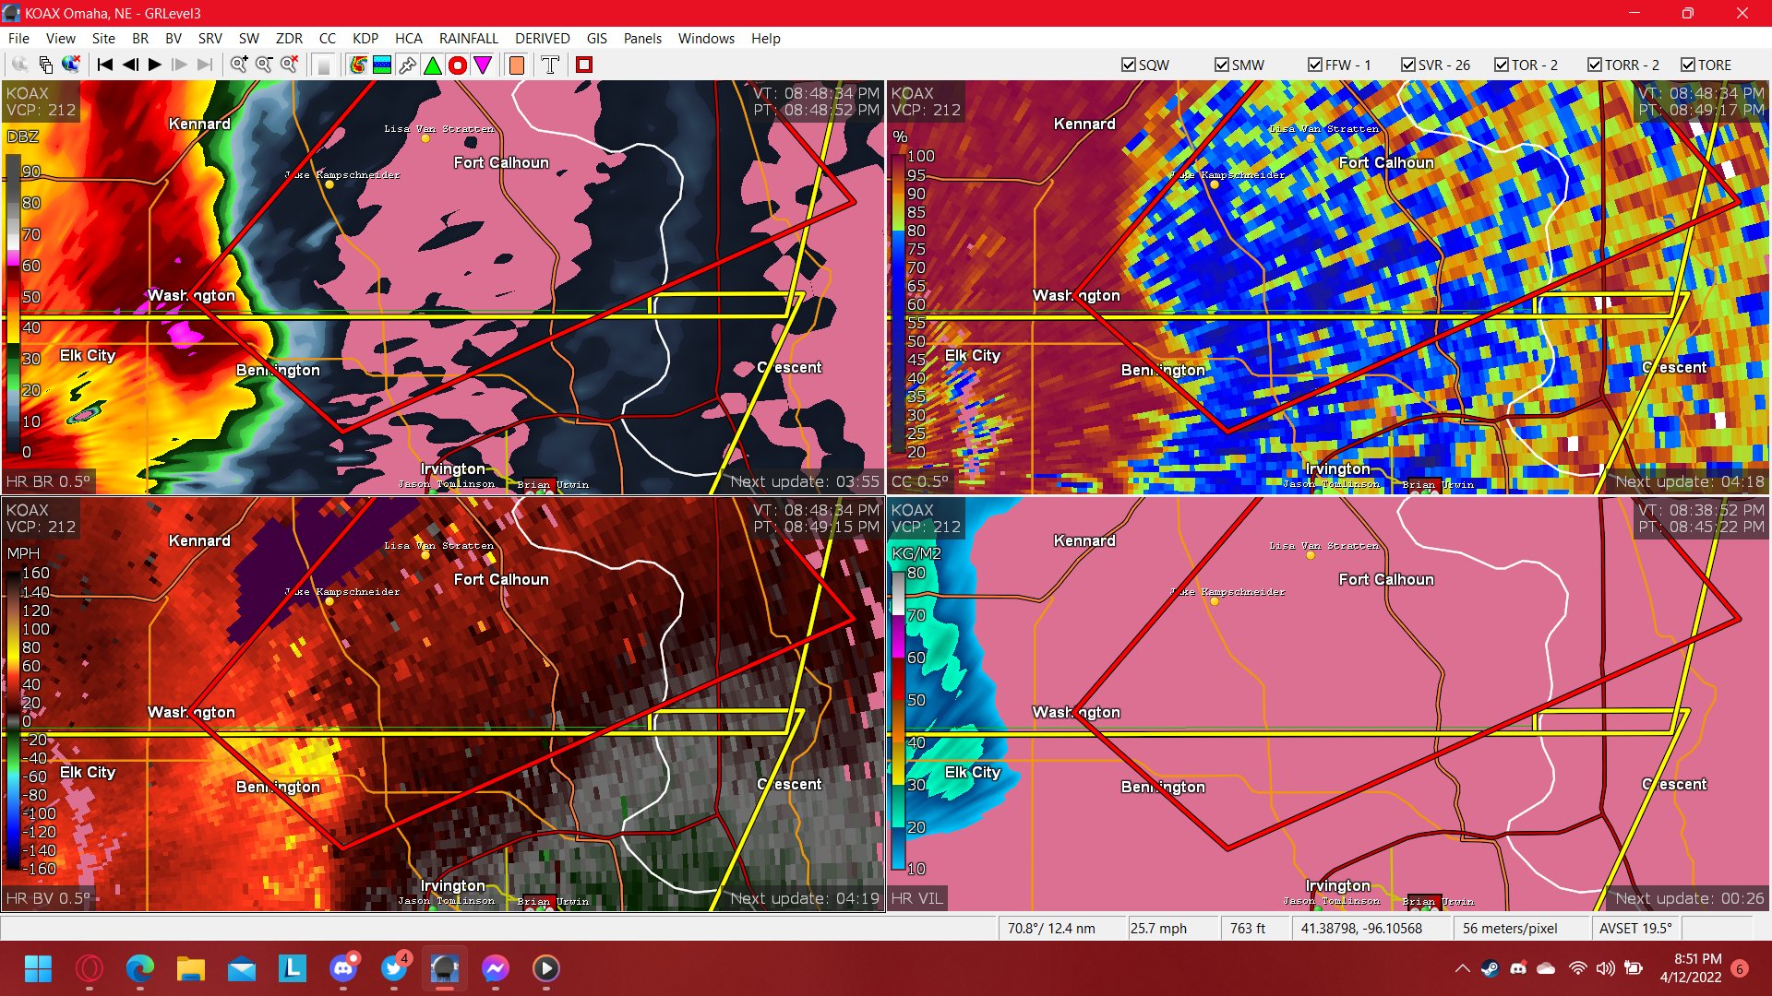Step back one radar frame
This screenshot has height=996, width=1772.
click(x=129, y=65)
